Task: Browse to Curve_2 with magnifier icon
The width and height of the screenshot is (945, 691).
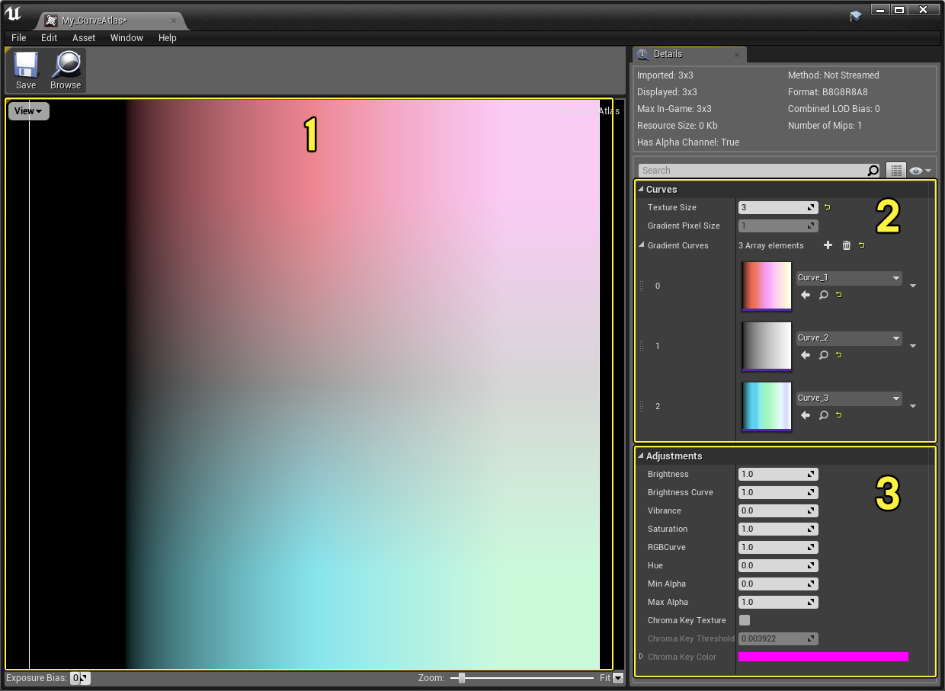Action: [823, 355]
